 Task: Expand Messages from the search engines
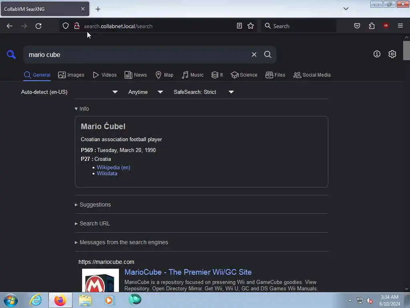click(121, 242)
